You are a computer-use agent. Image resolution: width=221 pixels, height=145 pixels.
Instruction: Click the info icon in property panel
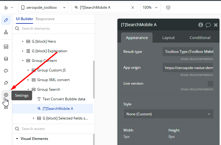point(201,25)
